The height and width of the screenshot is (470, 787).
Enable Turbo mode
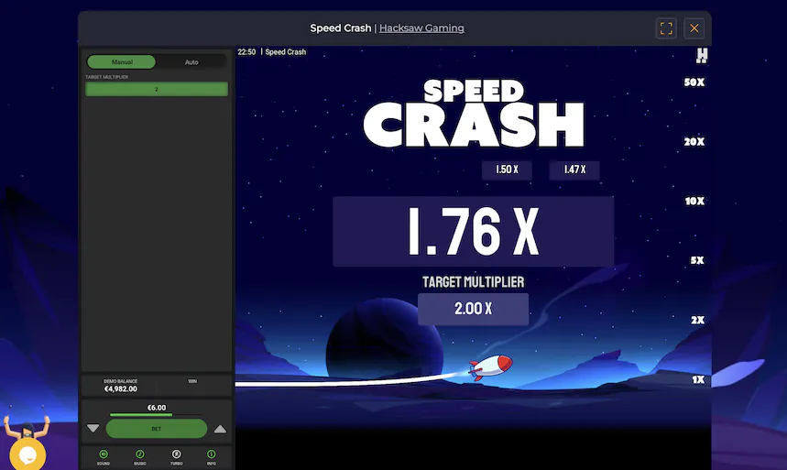[x=176, y=454]
